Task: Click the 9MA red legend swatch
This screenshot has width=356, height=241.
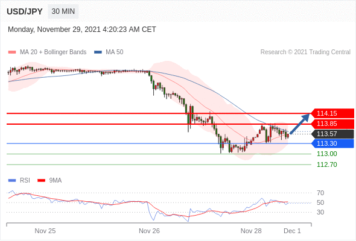Action: (41, 181)
